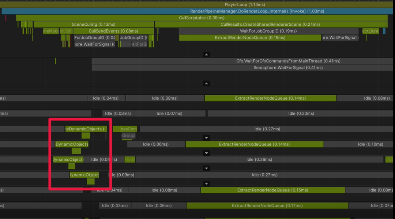Select the Idle (0.26ms) worker block
The image size is (395, 219).
[259, 159]
